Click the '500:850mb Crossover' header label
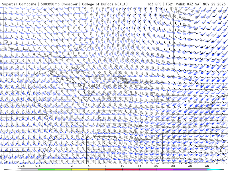The image size is (228, 171). pyautogui.click(x=59, y=4)
